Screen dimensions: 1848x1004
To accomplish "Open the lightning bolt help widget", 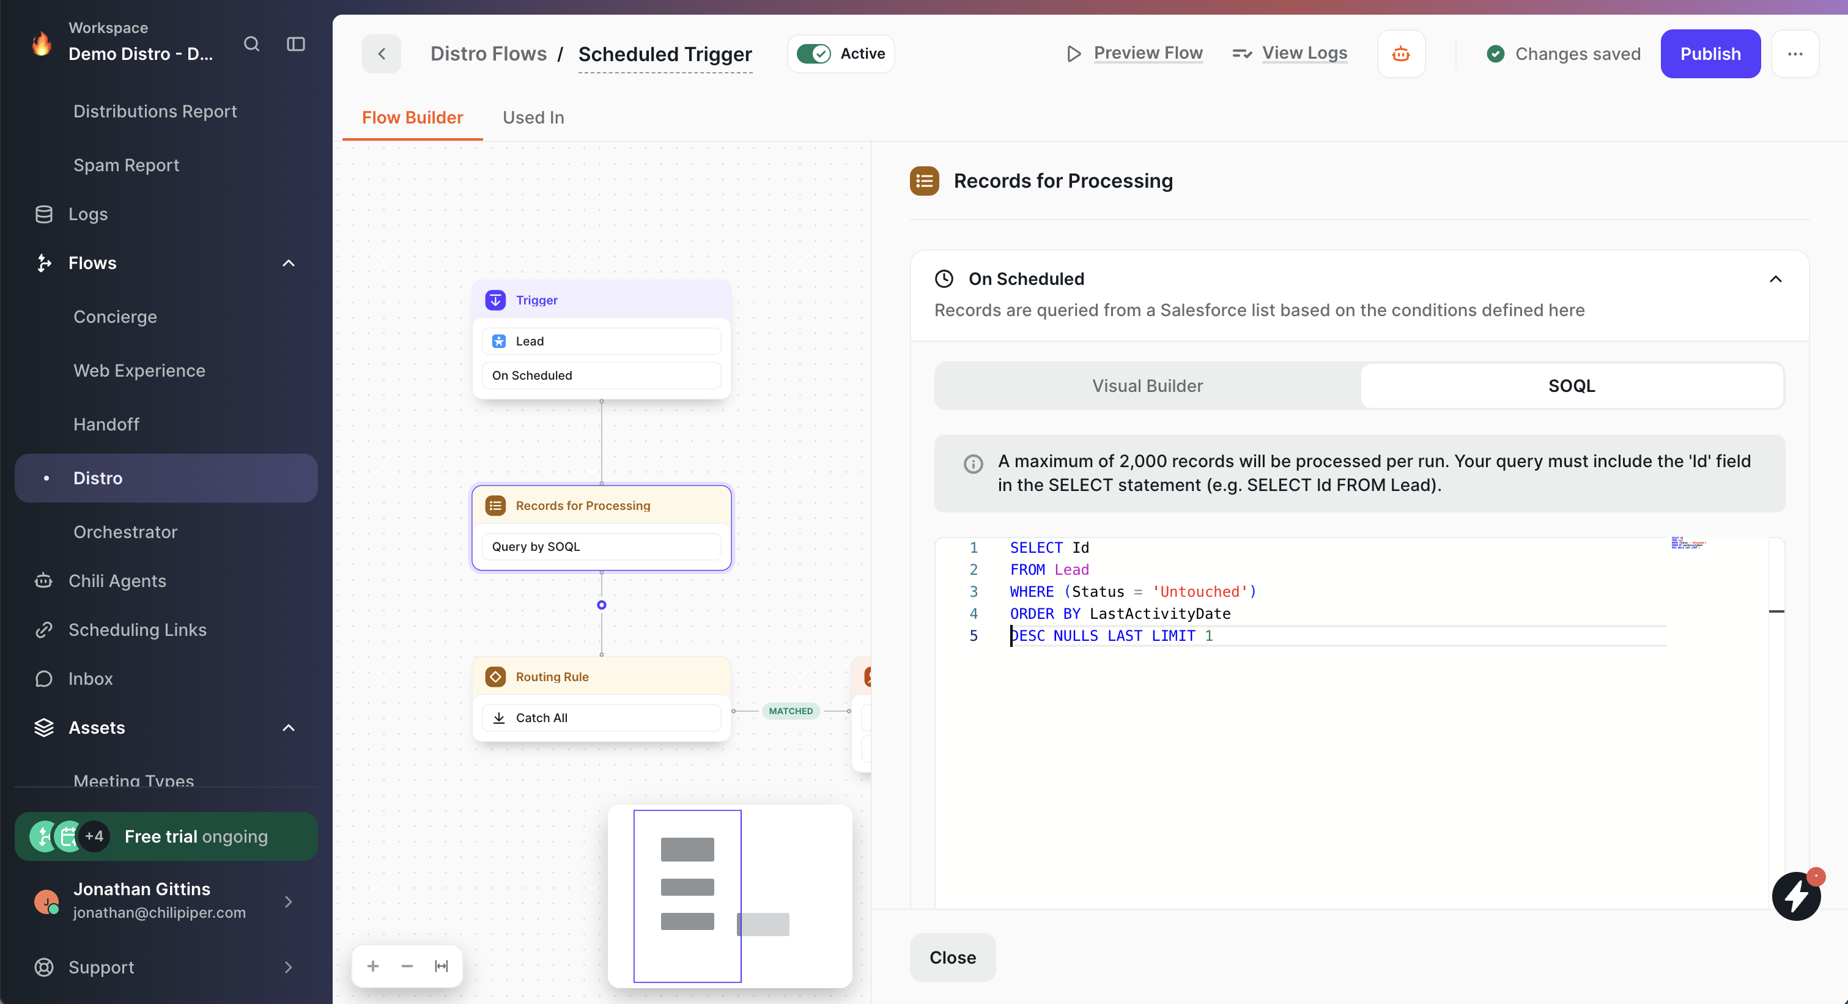I will point(1797,896).
